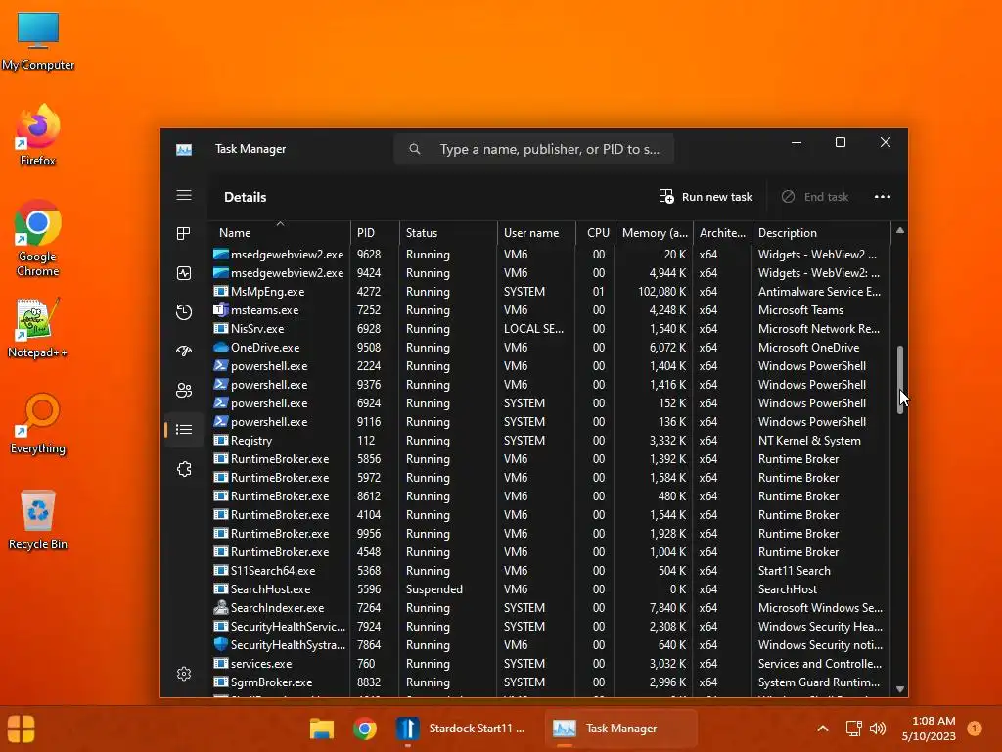Open Chrome from the taskbar
1002x752 pixels.
365,728
